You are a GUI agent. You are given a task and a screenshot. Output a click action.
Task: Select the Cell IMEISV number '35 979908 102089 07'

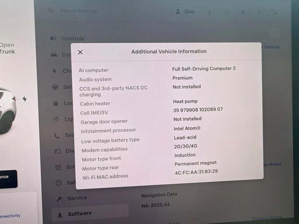pos(198,110)
